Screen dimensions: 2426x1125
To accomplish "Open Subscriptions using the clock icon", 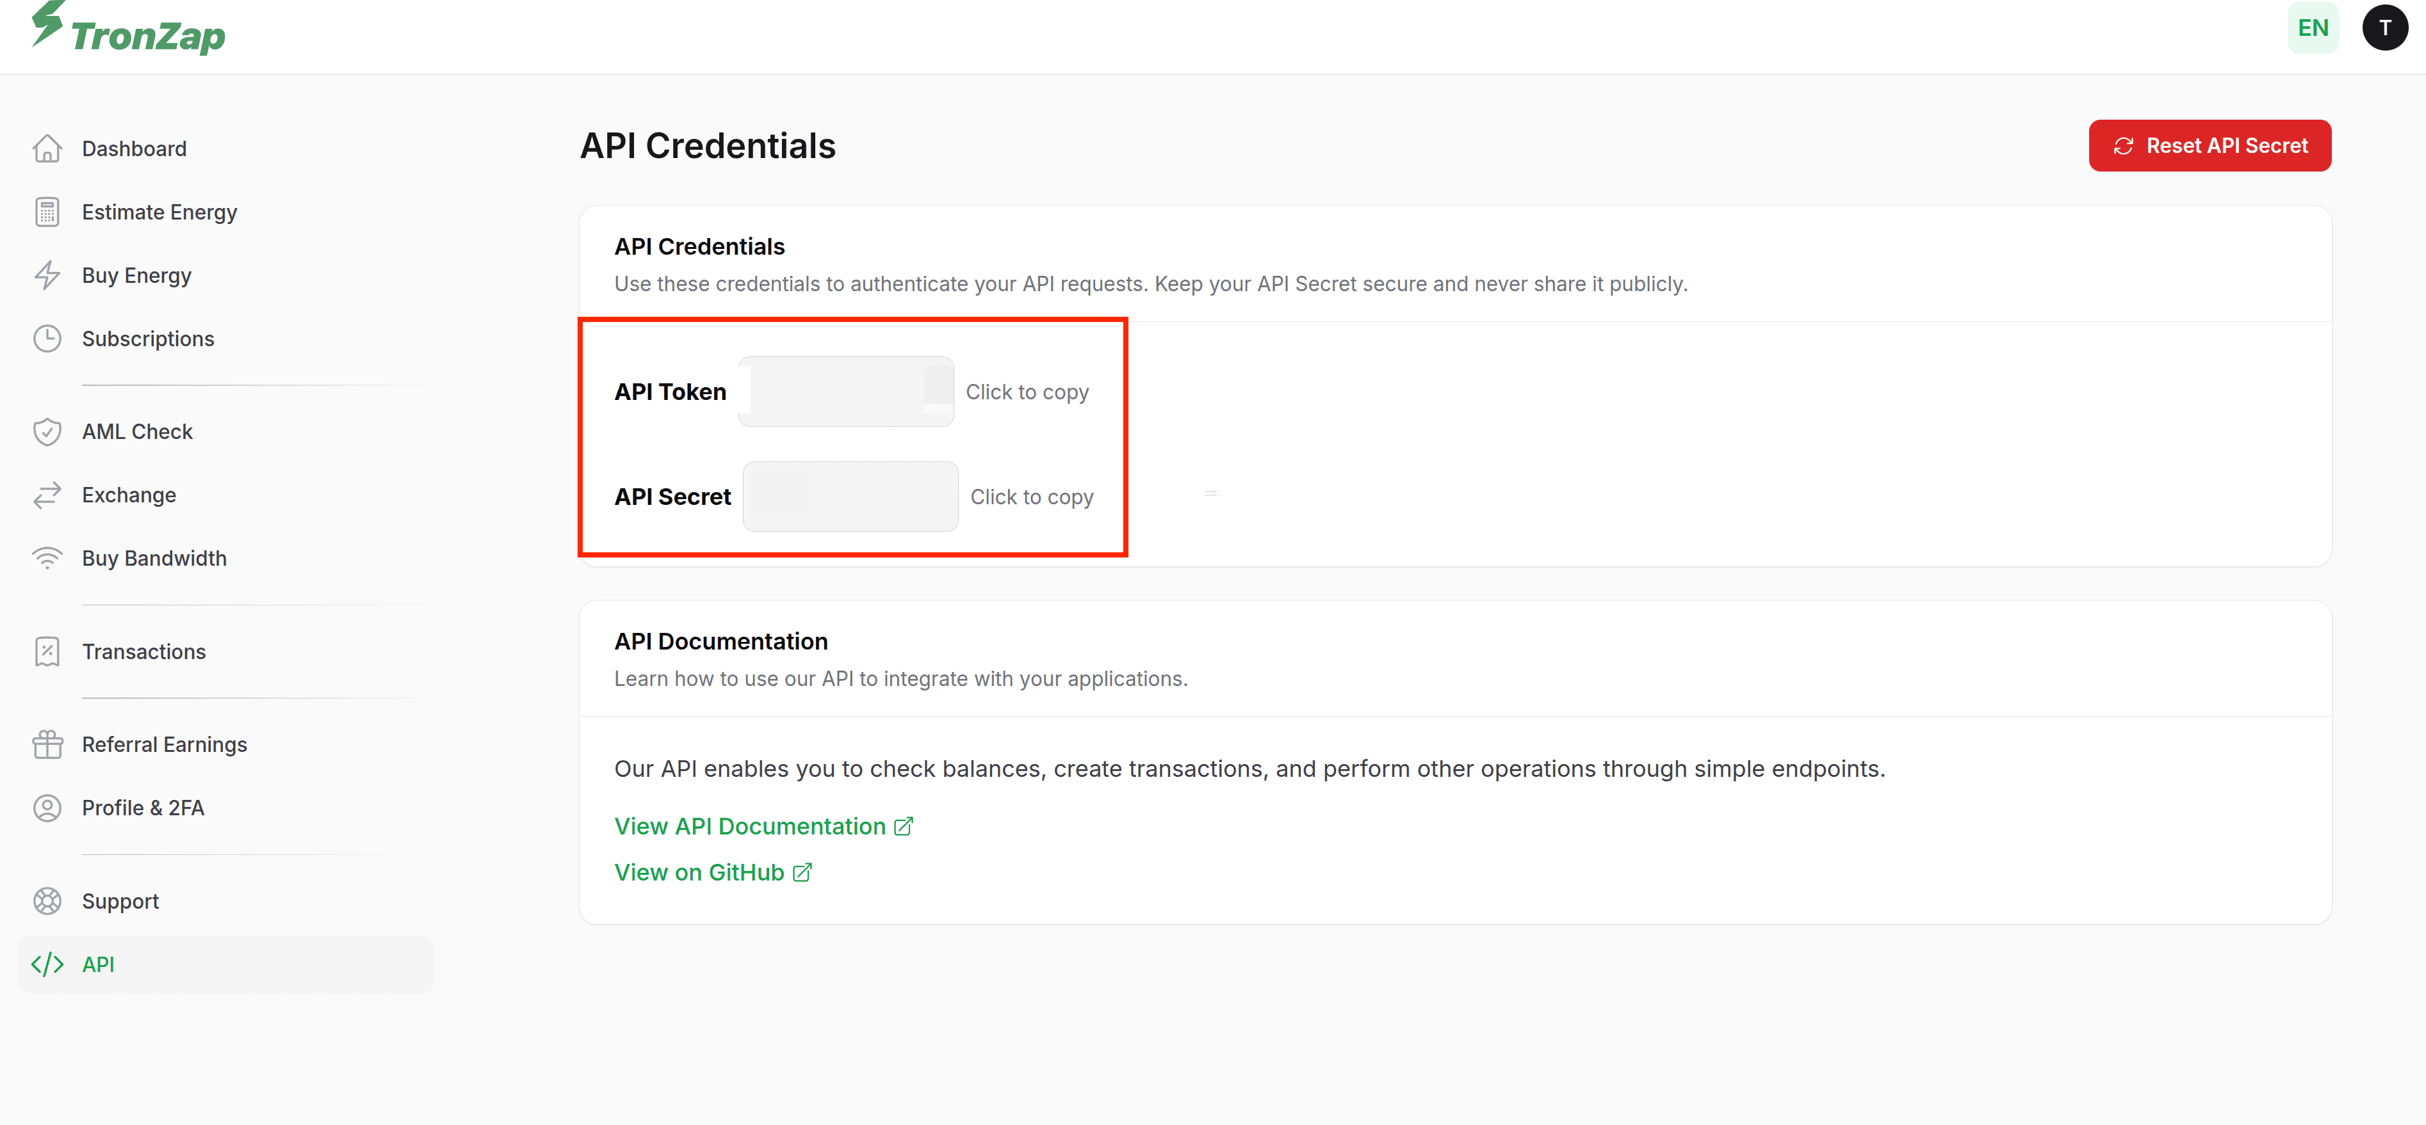I will coord(48,338).
